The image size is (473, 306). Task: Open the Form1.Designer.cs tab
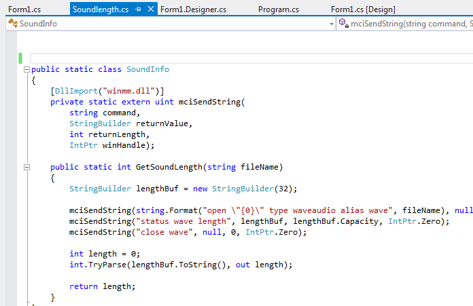pos(194,9)
